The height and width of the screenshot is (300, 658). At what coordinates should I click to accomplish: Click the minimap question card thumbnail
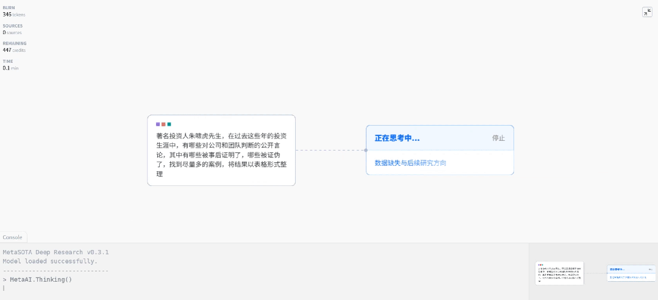click(559, 273)
